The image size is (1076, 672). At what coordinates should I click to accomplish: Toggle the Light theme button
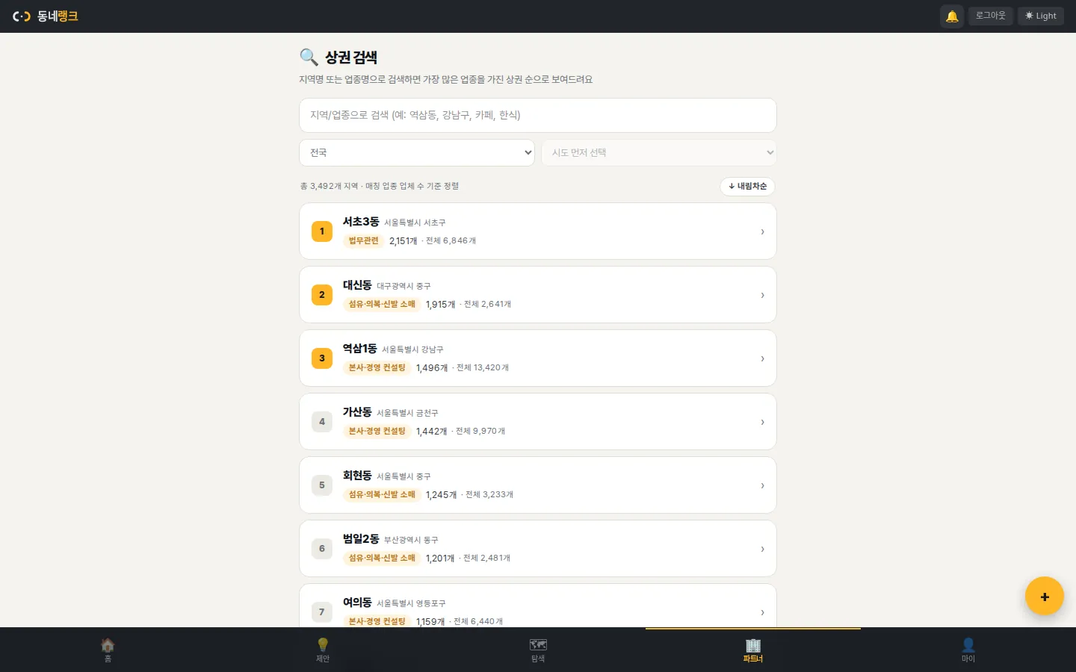click(x=1041, y=16)
